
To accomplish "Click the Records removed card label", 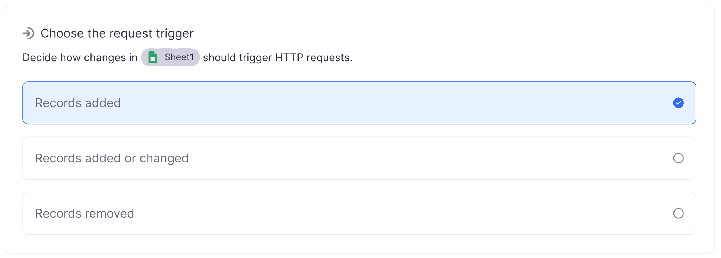I will click(84, 213).
